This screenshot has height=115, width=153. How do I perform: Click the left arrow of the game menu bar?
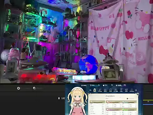(x=90, y=90)
